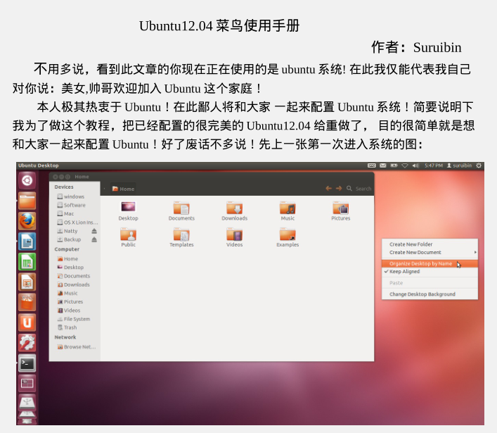Eject the Natty volume

[94, 231]
